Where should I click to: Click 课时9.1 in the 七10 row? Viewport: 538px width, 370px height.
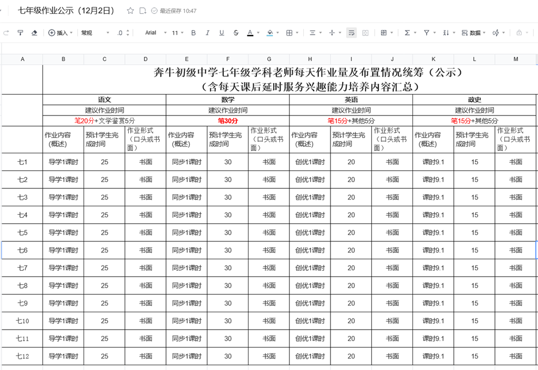coord(433,321)
